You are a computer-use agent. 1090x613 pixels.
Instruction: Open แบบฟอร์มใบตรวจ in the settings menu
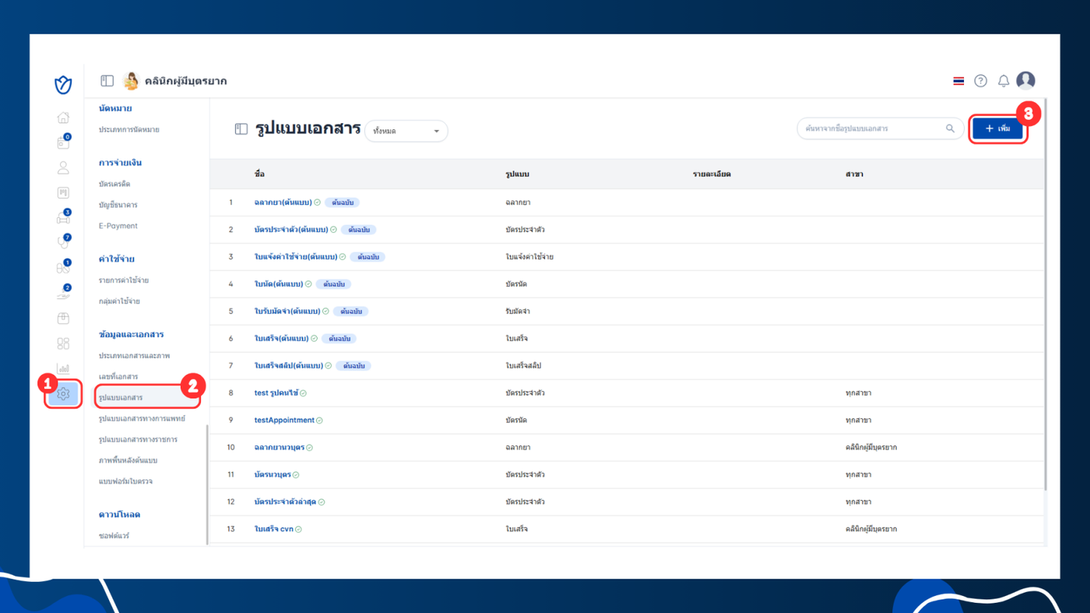126,481
